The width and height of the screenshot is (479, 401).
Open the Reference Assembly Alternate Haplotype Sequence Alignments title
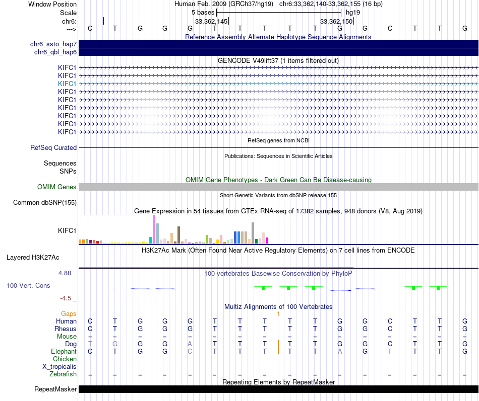[278, 37]
